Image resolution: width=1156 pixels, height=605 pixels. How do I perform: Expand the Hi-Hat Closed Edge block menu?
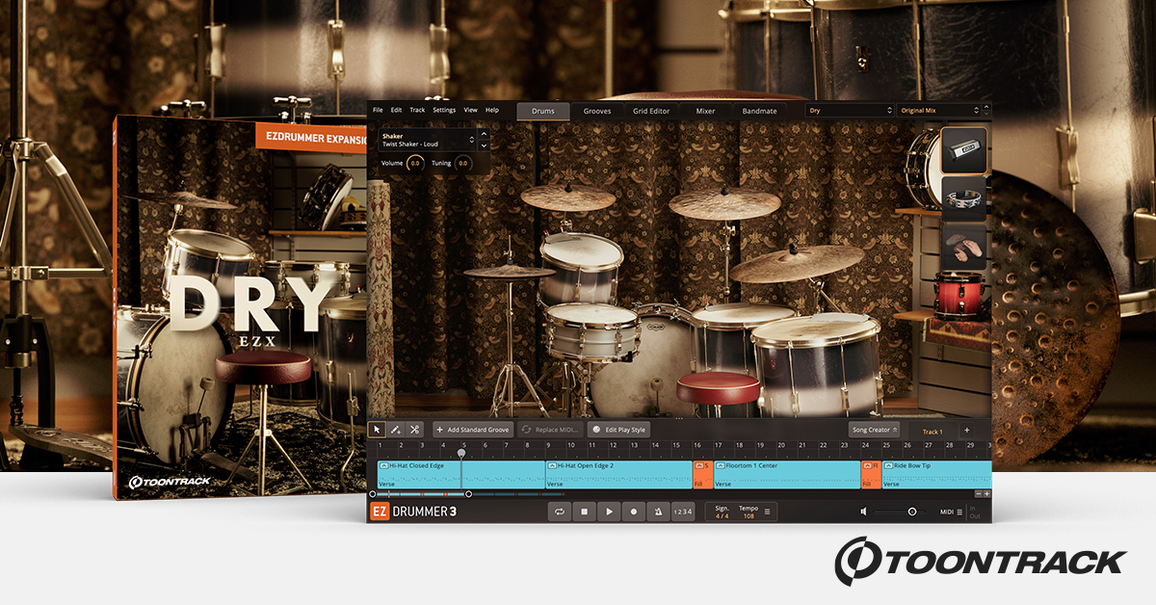tap(383, 465)
